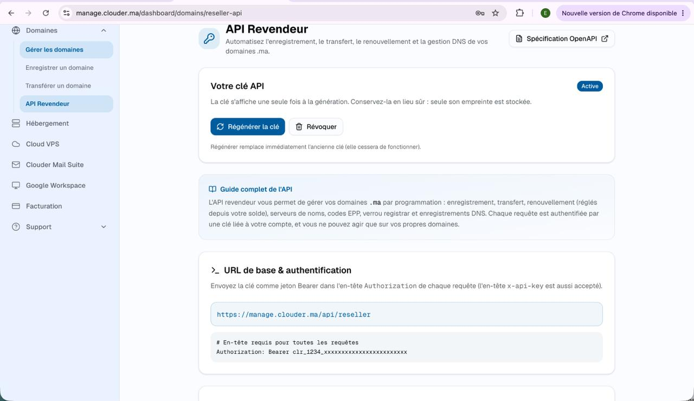Screen dimensions: 694x401
Task: Open the Chrome extensions puzzle icon
Action: tap(519, 13)
